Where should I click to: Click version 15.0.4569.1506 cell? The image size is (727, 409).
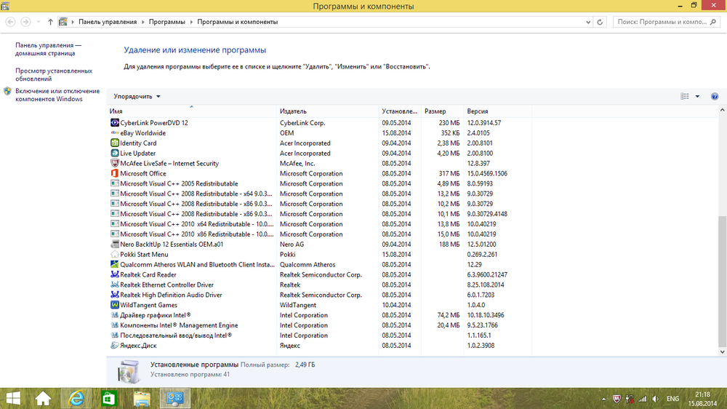[x=487, y=173]
